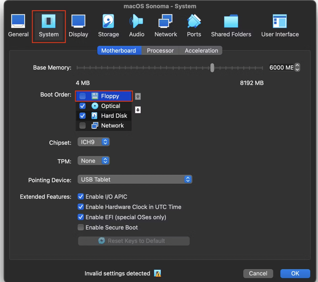Toggle Enable Hardware Clock in UTC Time

pos(81,207)
